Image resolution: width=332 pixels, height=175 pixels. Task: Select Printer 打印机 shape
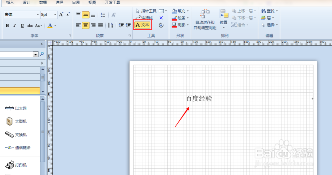(16, 165)
